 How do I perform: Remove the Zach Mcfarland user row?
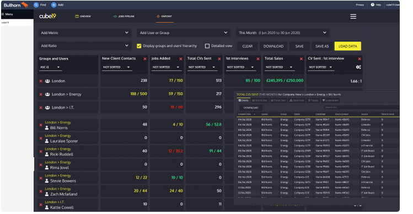(41, 191)
